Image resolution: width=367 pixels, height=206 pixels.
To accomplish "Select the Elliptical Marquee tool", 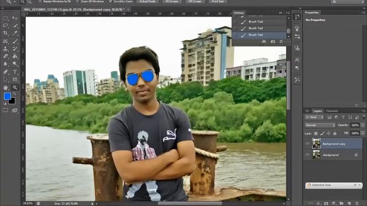I will pyautogui.click(x=5, y=18).
